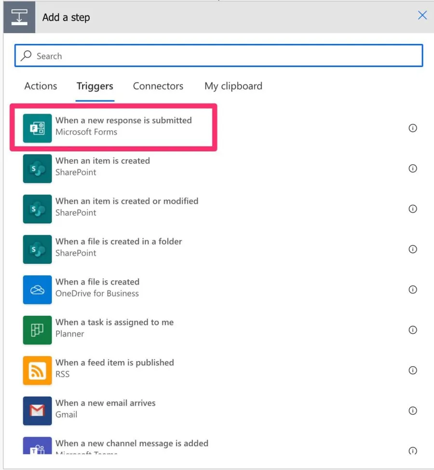Image resolution: width=434 pixels, height=470 pixels.
Task: Open info for Planner task trigger
Action: pyautogui.click(x=412, y=330)
